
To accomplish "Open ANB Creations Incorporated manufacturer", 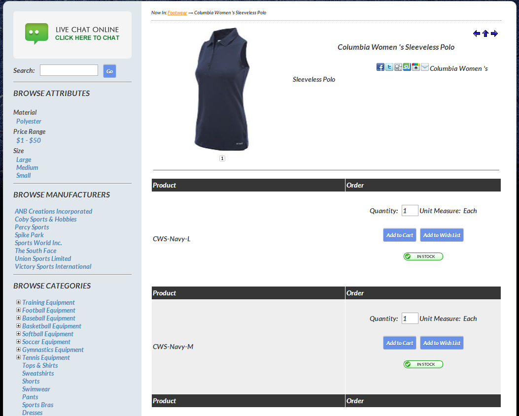I will pyautogui.click(x=53, y=211).
